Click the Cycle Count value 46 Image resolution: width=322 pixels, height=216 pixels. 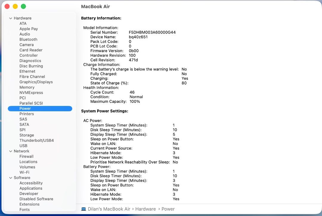(x=132, y=92)
